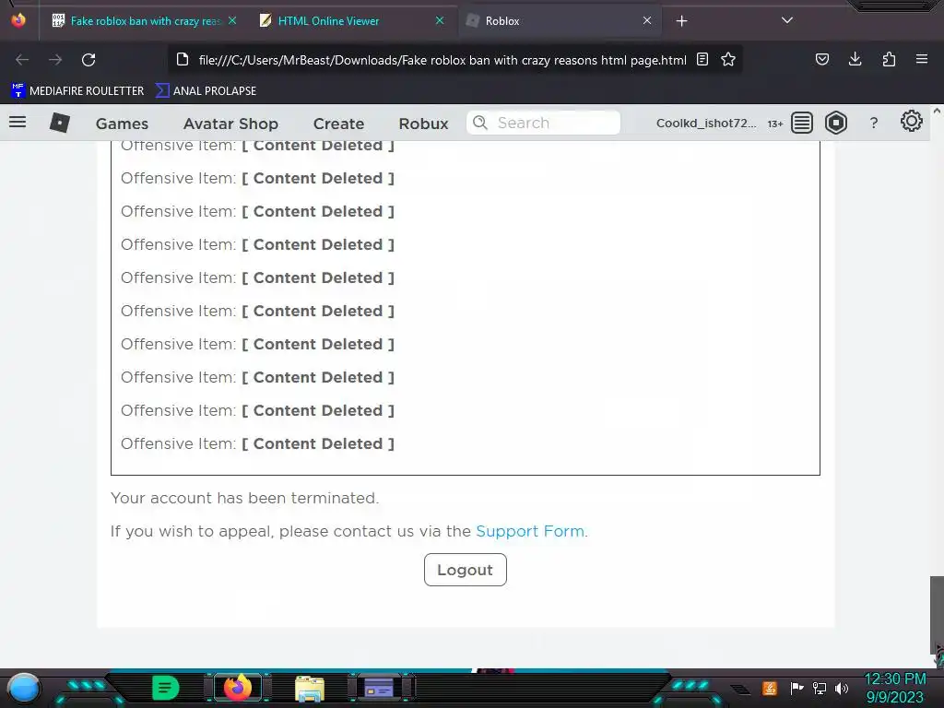
Task: Open Firefox application menu
Action: click(x=921, y=59)
